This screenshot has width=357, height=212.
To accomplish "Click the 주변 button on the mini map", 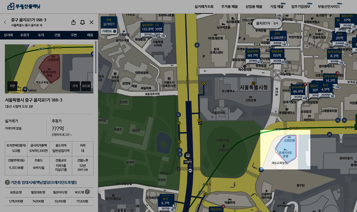I will coord(12,86).
